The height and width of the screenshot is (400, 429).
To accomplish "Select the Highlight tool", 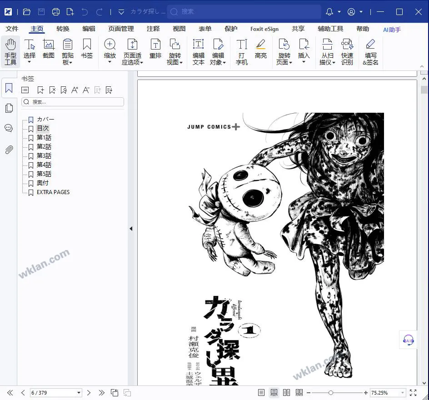I will tap(260, 49).
